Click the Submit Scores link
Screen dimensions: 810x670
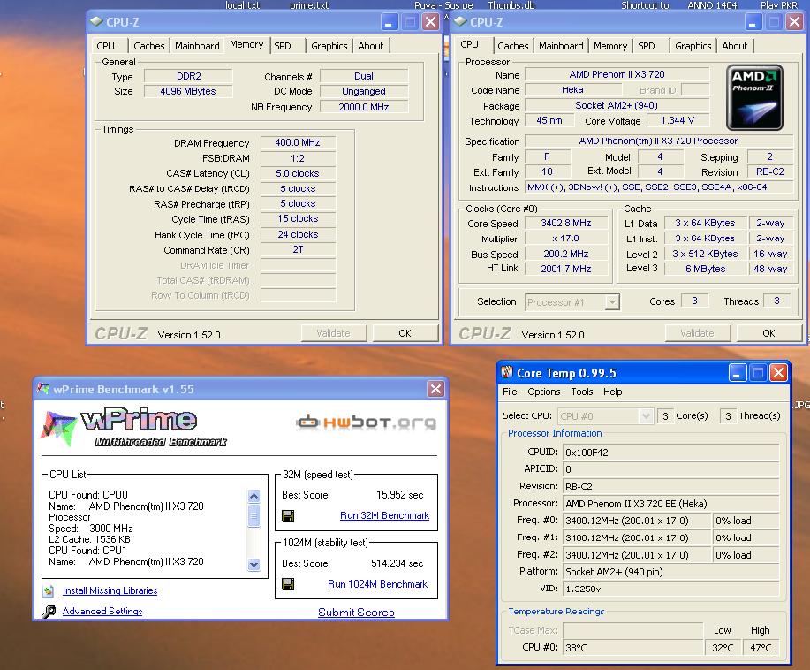coord(356,612)
